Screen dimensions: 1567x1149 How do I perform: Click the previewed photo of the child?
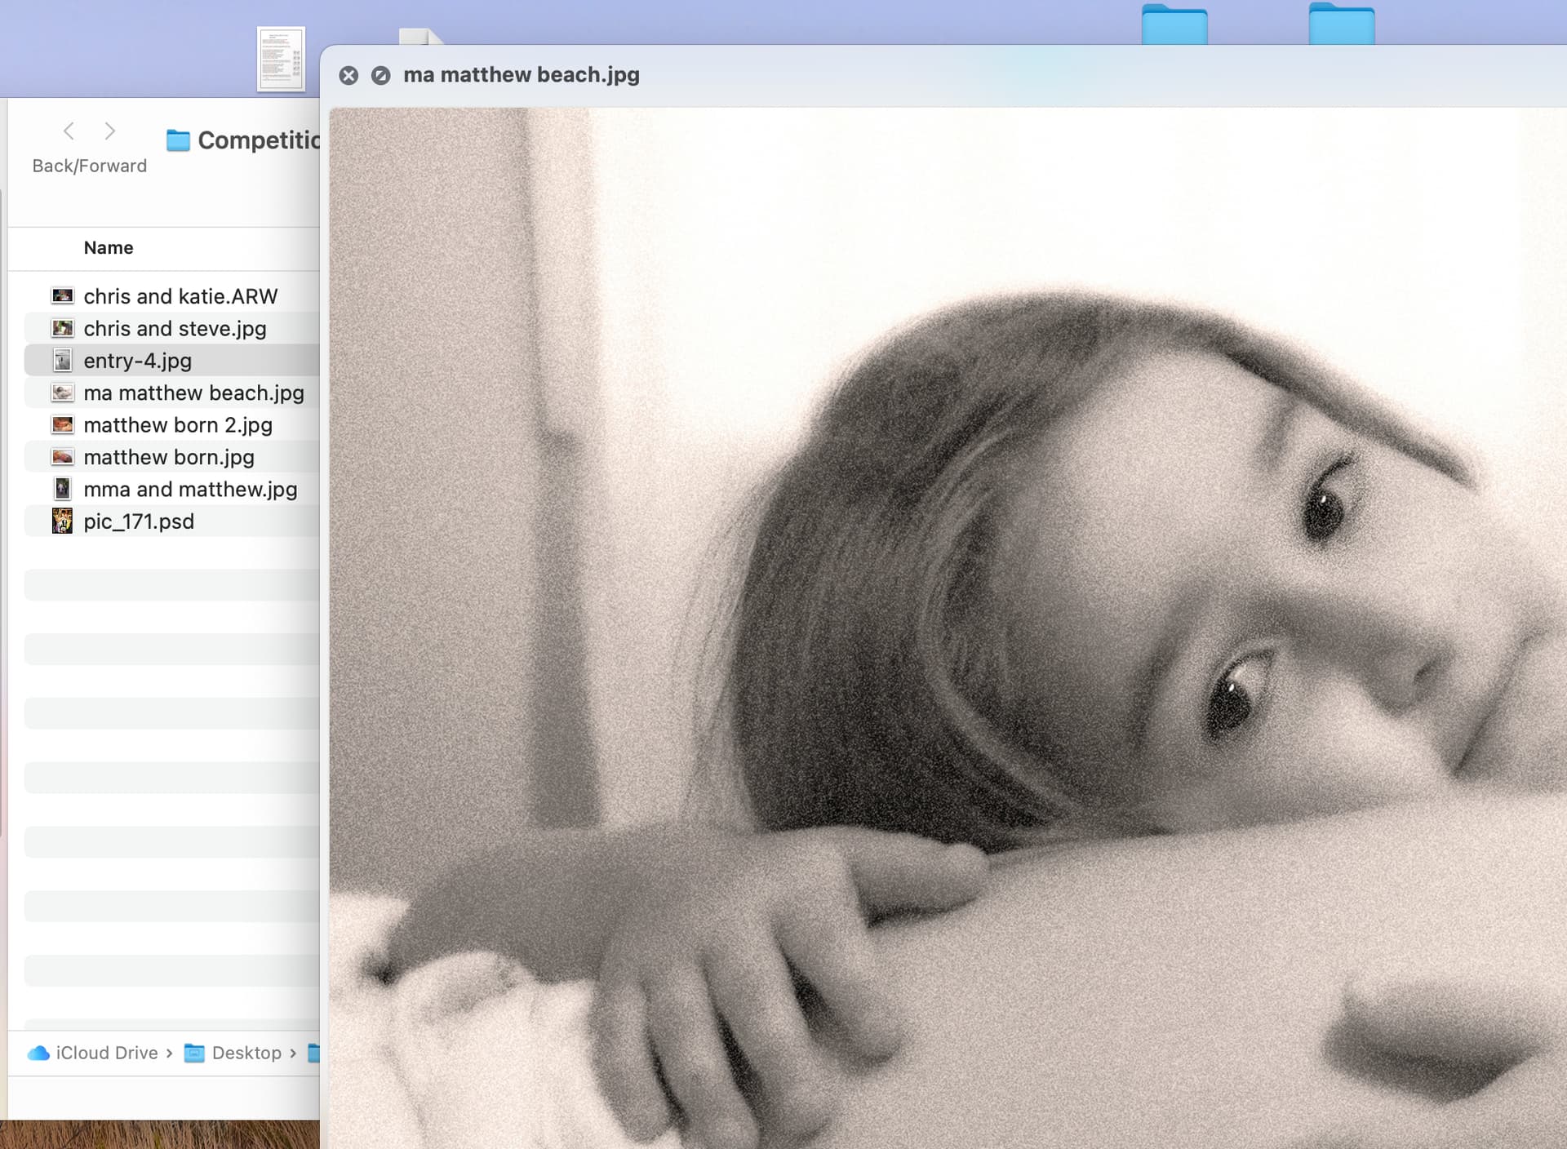coord(947,628)
